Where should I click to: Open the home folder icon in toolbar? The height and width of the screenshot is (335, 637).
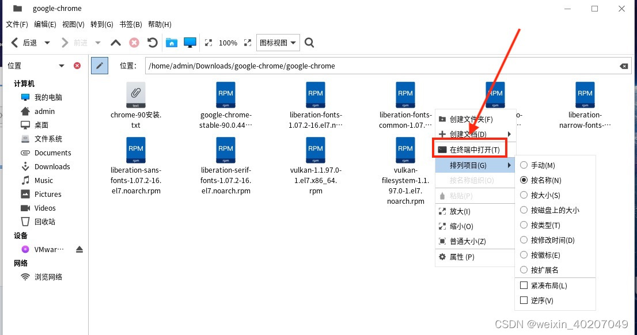[x=172, y=43]
